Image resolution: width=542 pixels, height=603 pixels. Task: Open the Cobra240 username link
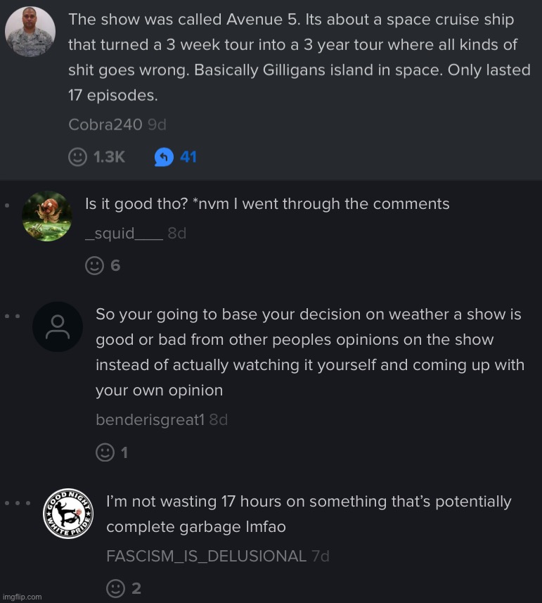pos(105,125)
